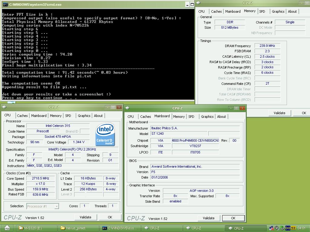Viewport: 310px width, 232px height.
Task: Click the Itautec Philco S.A. manufacturer field
Action: point(195,128)
